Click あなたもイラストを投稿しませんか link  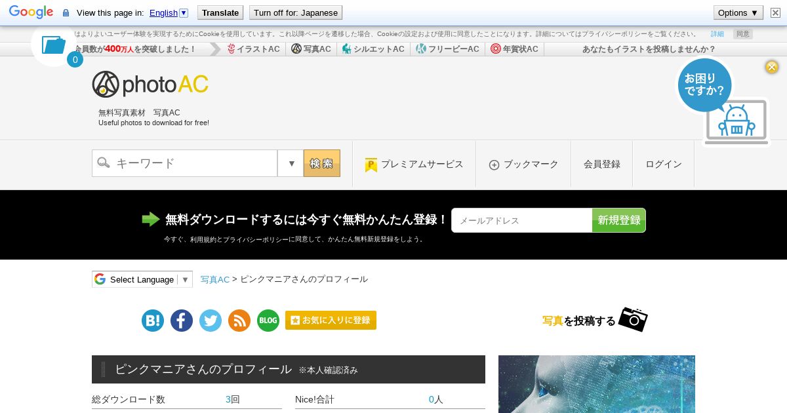[649, 49]
